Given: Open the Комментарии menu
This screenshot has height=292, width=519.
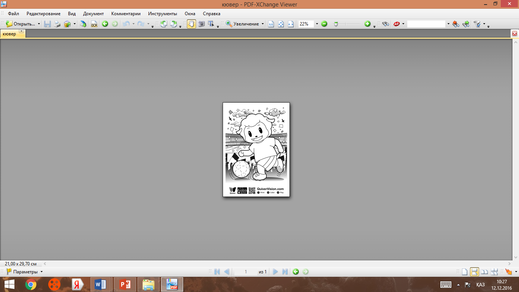Looking at the screenshot, I should tap(126, 14).
